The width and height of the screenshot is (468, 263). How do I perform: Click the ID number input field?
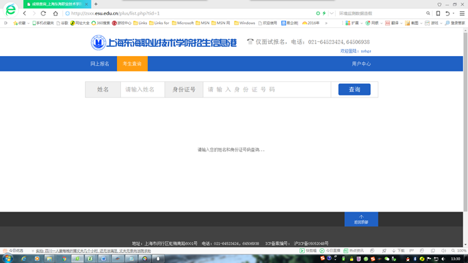pyautogui.click(x=267, y=89)
